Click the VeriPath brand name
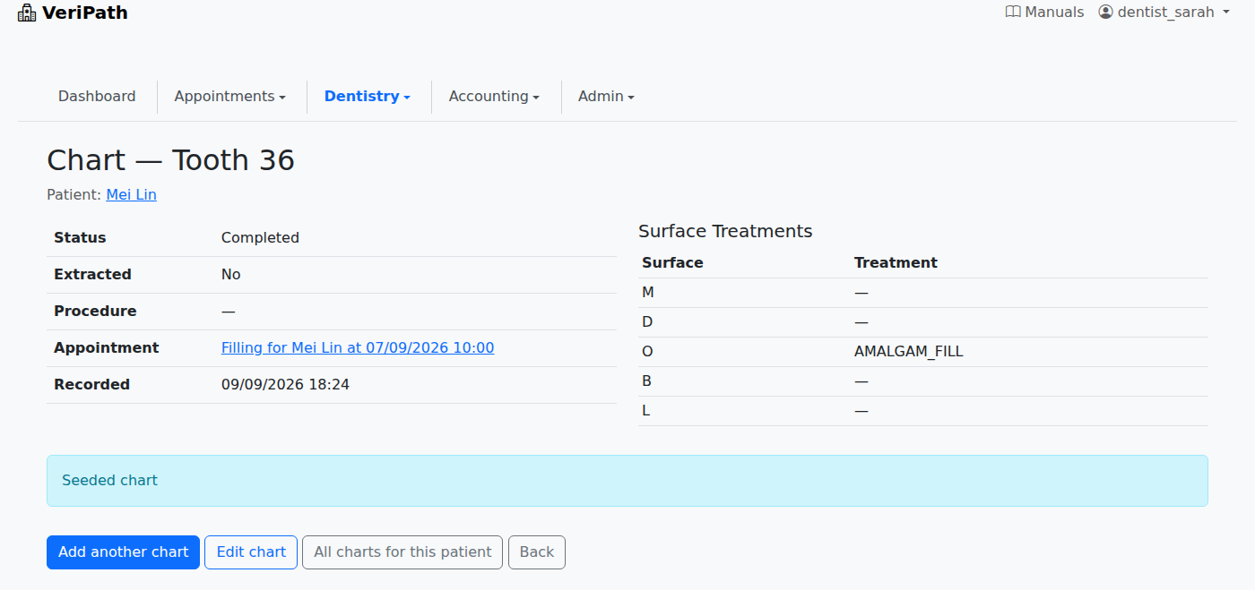This screenshot has height=590, width=1255. click(x=84, y=13)
